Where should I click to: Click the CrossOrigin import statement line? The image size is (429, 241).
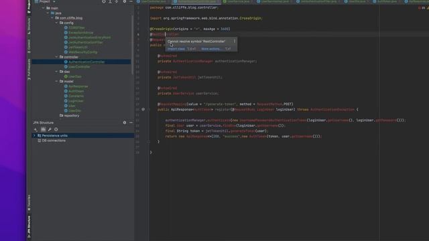206,18
